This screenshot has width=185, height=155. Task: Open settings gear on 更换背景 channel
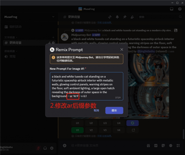click(x=53, y=43)
